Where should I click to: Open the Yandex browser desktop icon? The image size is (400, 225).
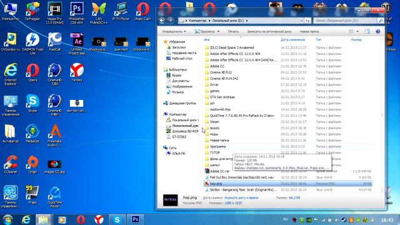point(76,72)
